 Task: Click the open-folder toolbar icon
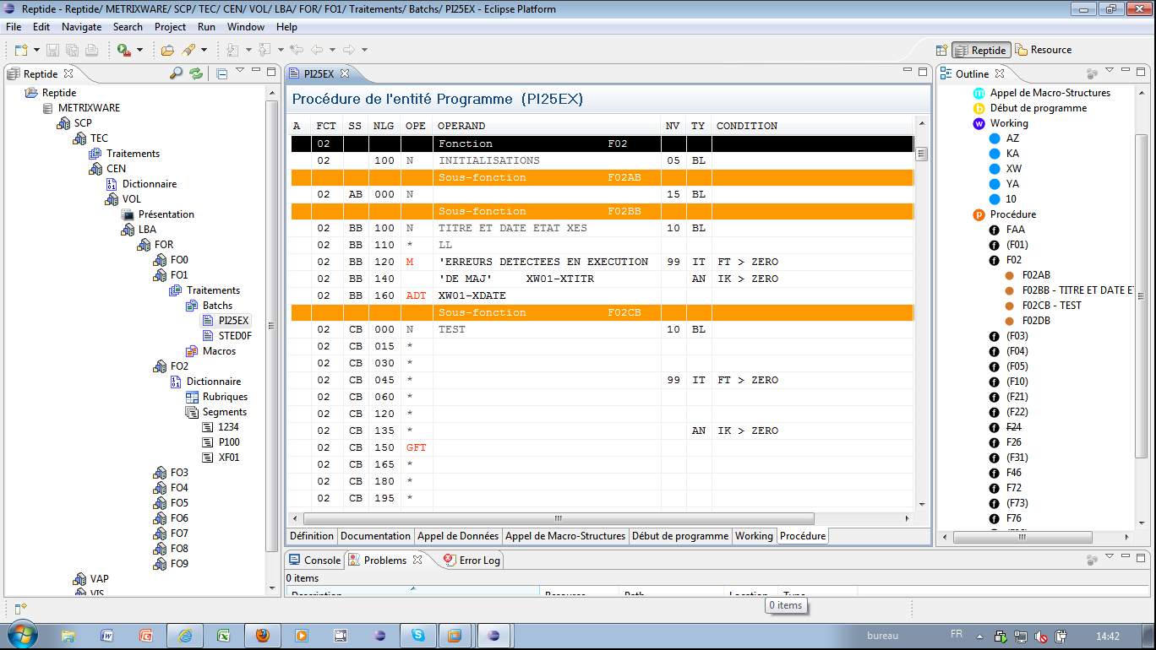167,50
